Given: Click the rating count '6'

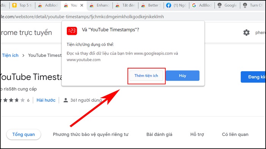Looking at the screenshot, I should pos(28,100).
